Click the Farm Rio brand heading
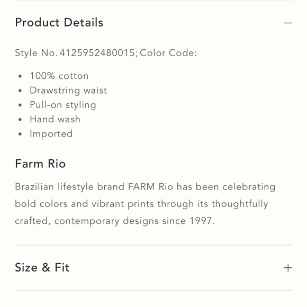This screenshot has width=307, height=307. (x=40, y=164)
